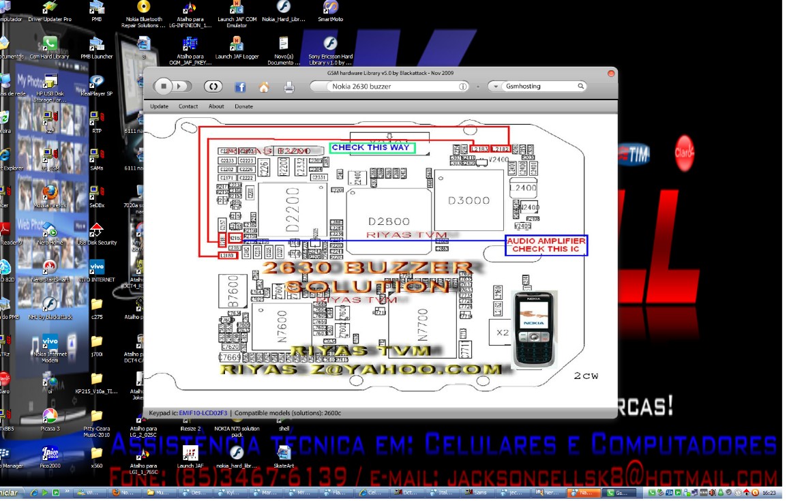Open Pitty-Ceara Music-2010 folder
802x501 pixels.
pyautogui.click(x=96, y=424)
